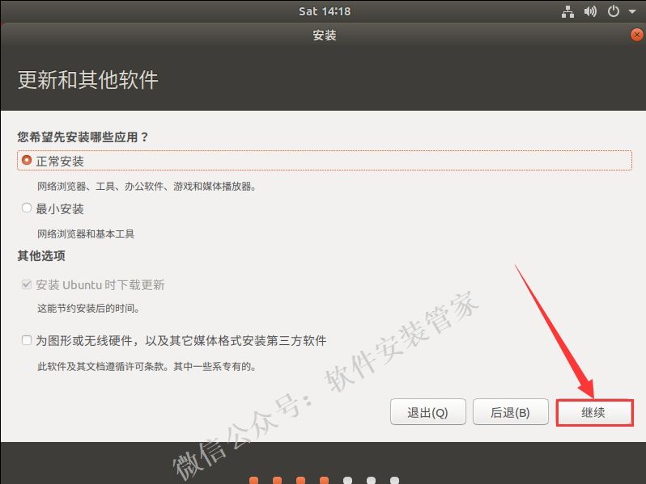Click the 这能节约安装后的时间 text
This screenshot has width=646, height=484.
click(88, 309)
